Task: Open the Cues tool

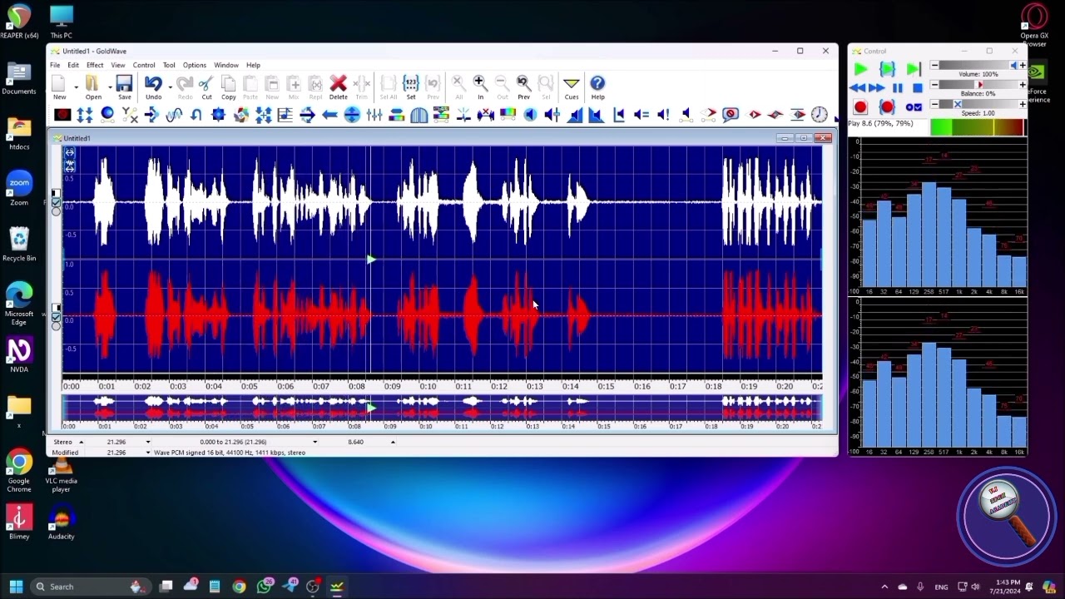Action: (571, 87)
